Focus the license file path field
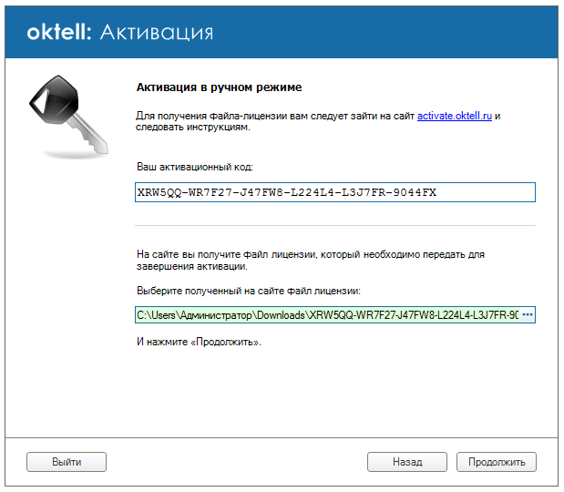 tap(327, 315)
